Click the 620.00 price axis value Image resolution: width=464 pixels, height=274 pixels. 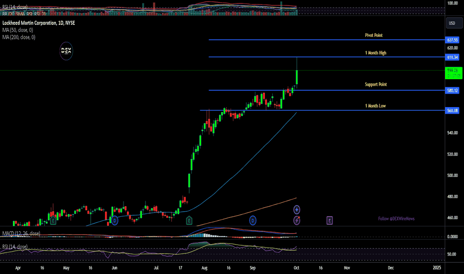click(x=453, y=48)
